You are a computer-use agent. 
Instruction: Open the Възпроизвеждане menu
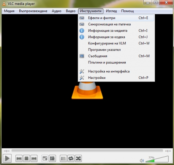(33, 11)
